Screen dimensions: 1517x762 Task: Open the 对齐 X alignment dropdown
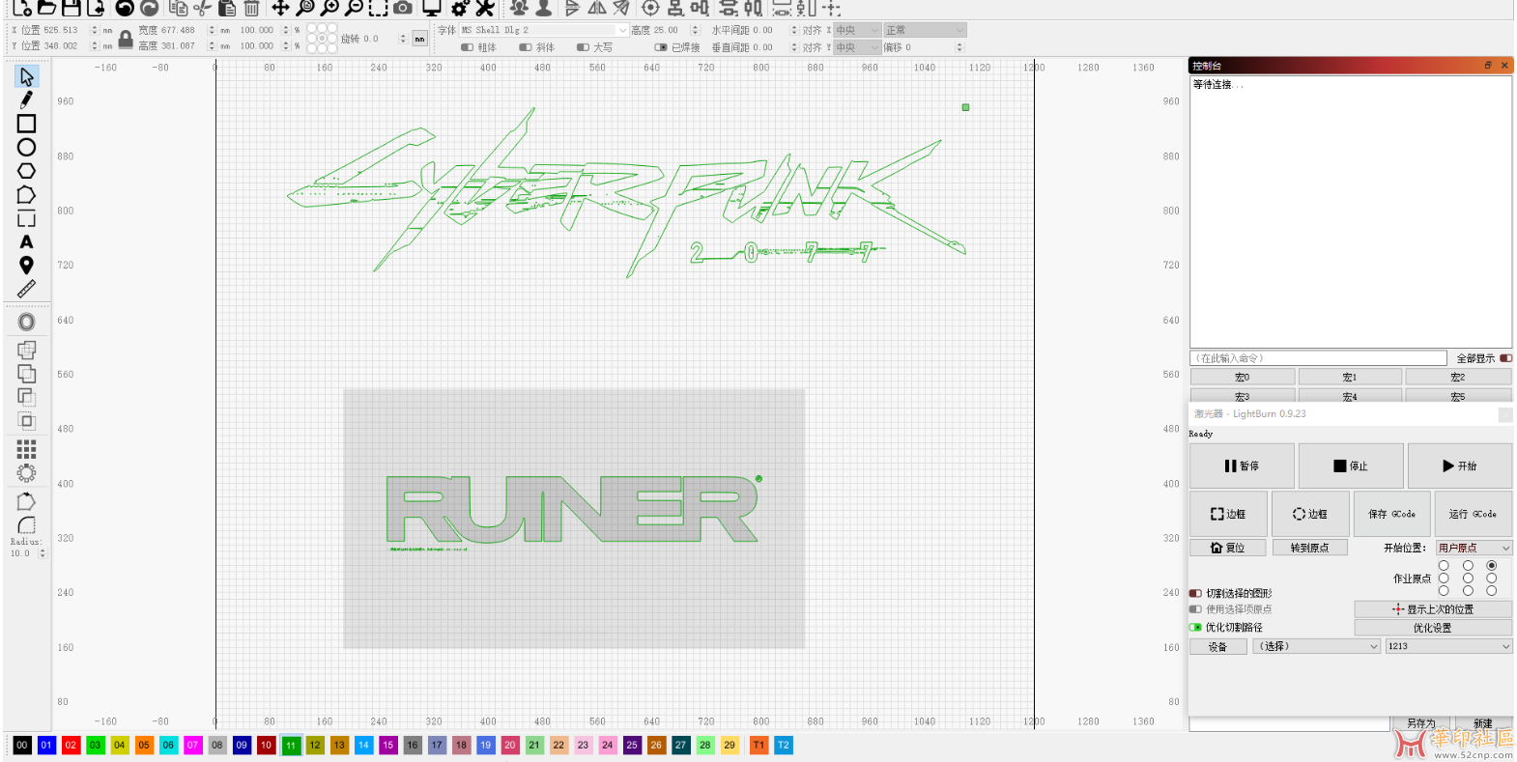857,30
